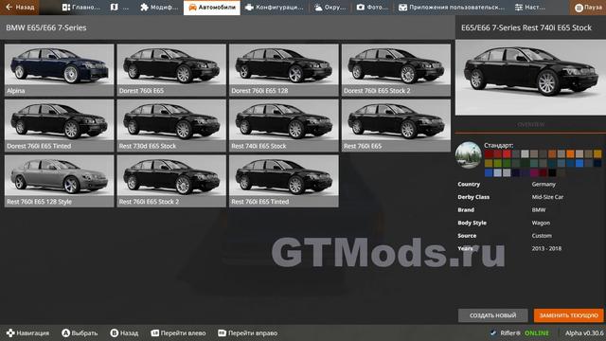This screenshot has height=341, width=606.
Task: Open the Фото camera mode tab
Action: (372, 8)
